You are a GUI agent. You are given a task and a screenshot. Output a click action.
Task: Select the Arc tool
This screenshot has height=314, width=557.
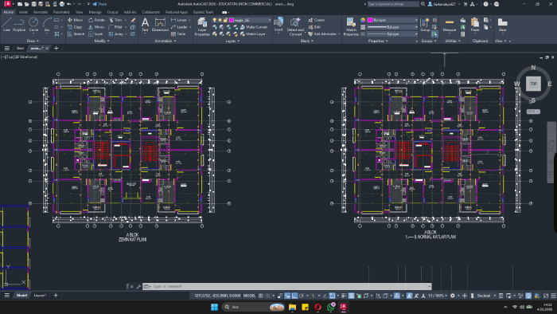47,25
